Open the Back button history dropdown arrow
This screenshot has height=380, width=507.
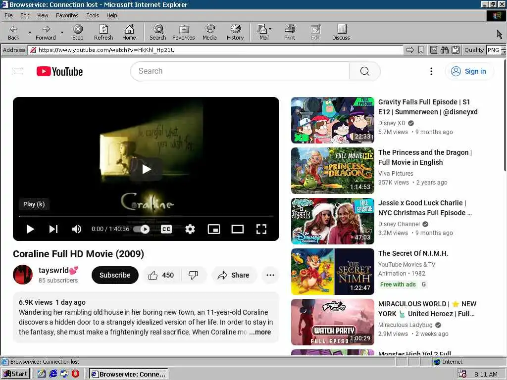[x=30, y=32]
